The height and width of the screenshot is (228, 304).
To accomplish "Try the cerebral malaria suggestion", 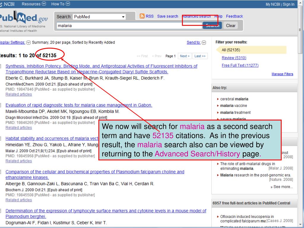I will pos(234,99).
